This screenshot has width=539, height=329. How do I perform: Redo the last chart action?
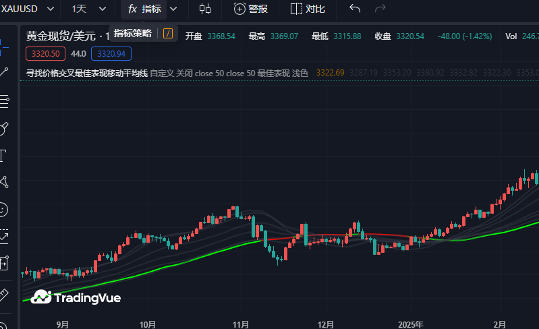[380, 9]
